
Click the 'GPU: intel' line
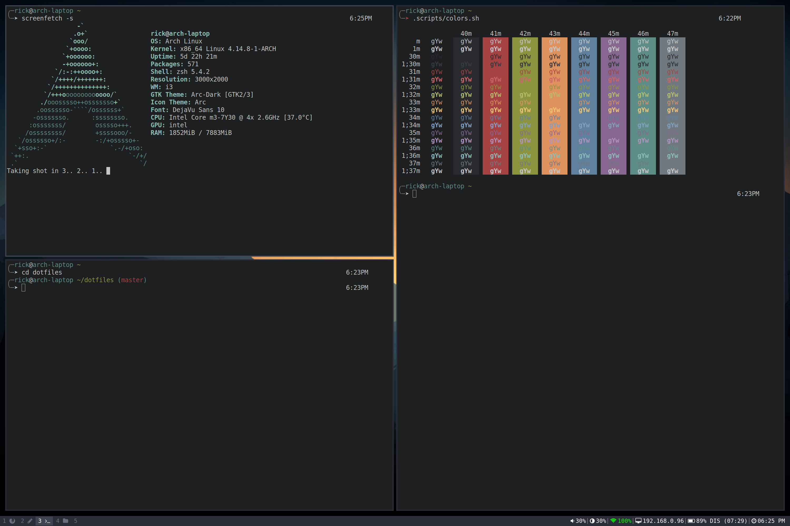[x=169, y=125]
